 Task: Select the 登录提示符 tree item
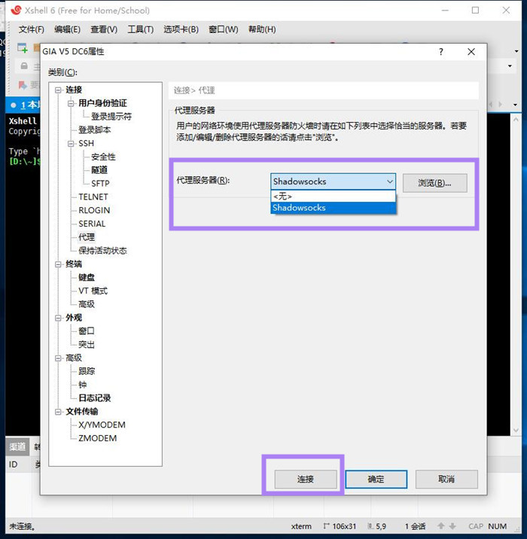pos(111,117)
